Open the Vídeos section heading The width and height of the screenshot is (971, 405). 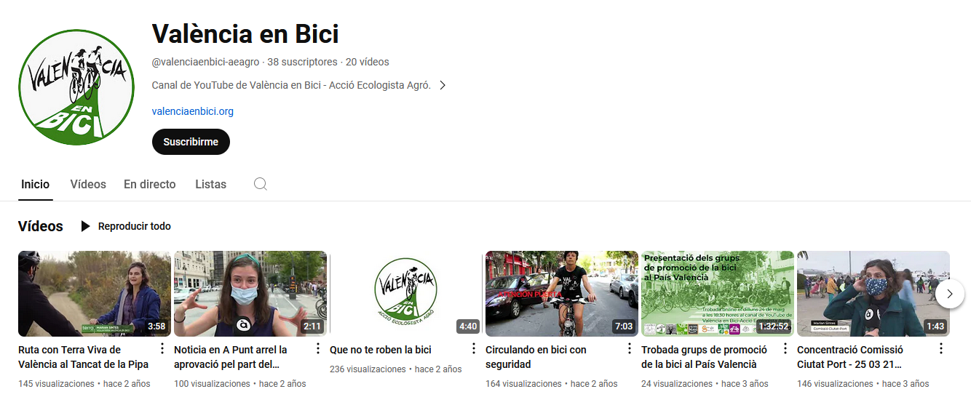[41, 226]
